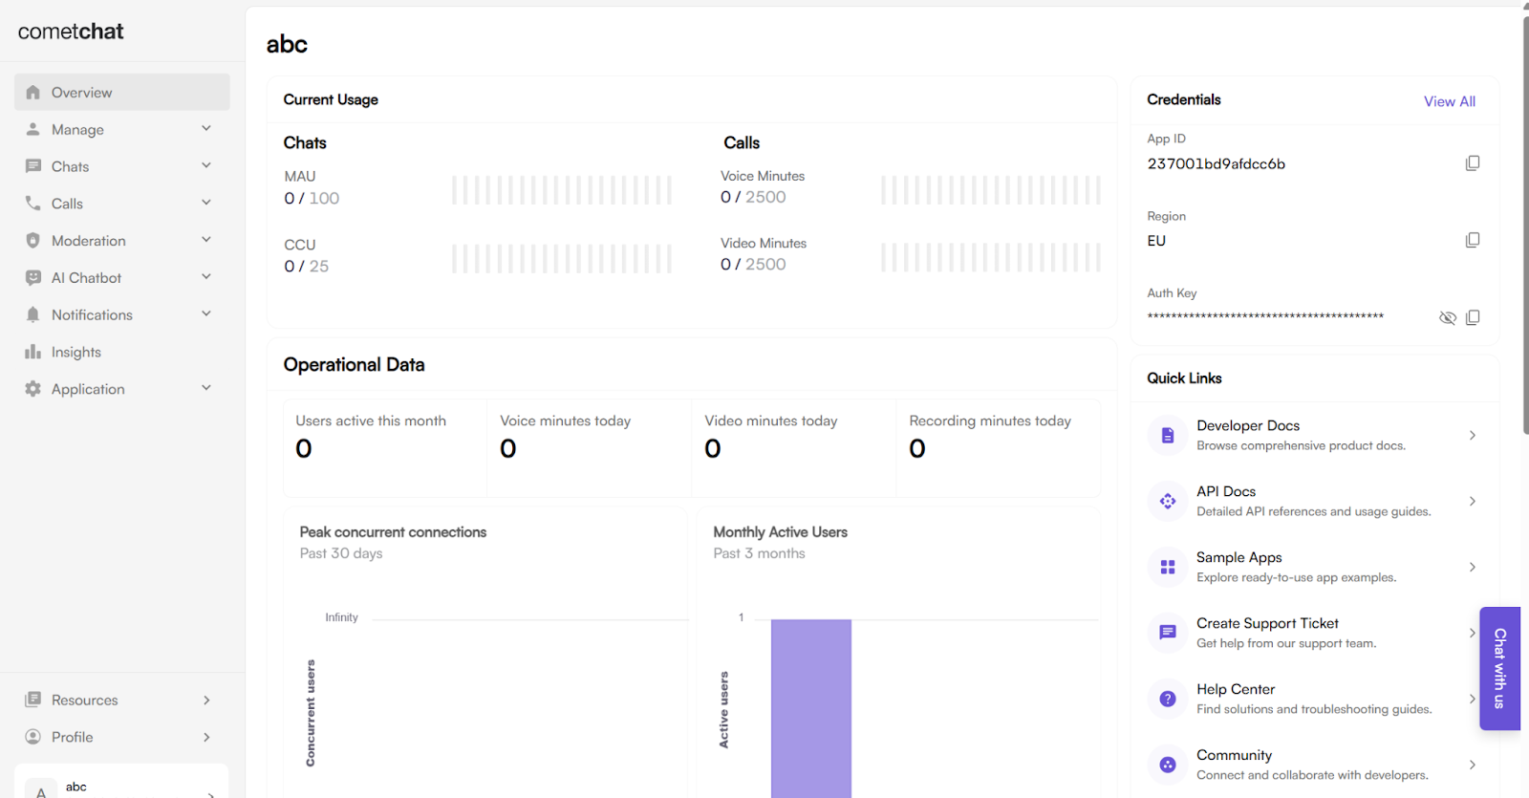Select AI Chatbot in the sidebar
Viewport: 1529px width, 798px height.
coord(122,278)
